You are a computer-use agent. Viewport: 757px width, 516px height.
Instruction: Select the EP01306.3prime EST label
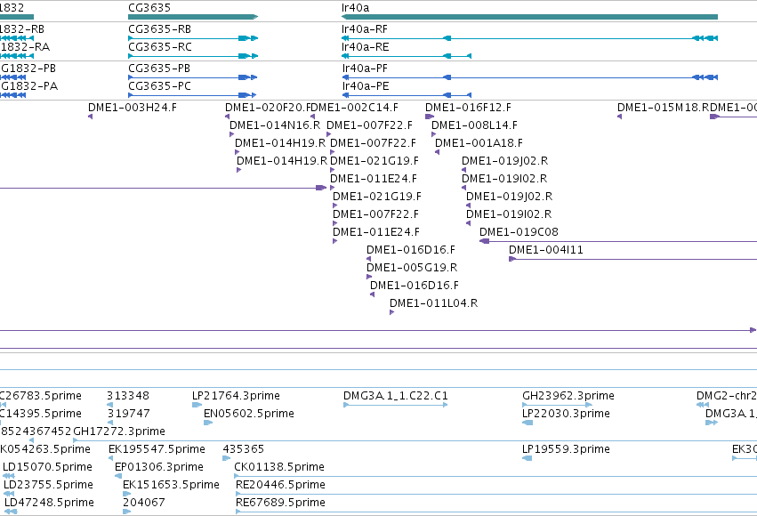159,467
